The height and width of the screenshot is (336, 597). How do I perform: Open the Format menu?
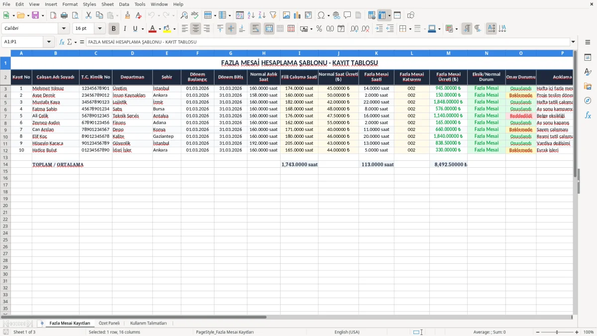point(70,4)
